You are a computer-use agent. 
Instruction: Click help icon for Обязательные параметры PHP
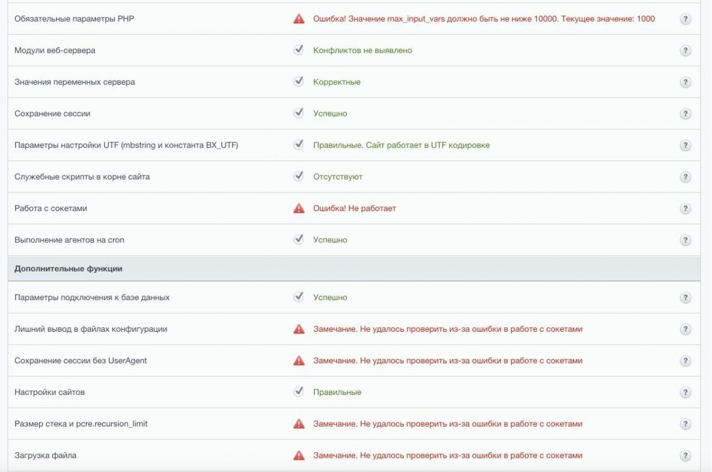[x=685, y=19]
